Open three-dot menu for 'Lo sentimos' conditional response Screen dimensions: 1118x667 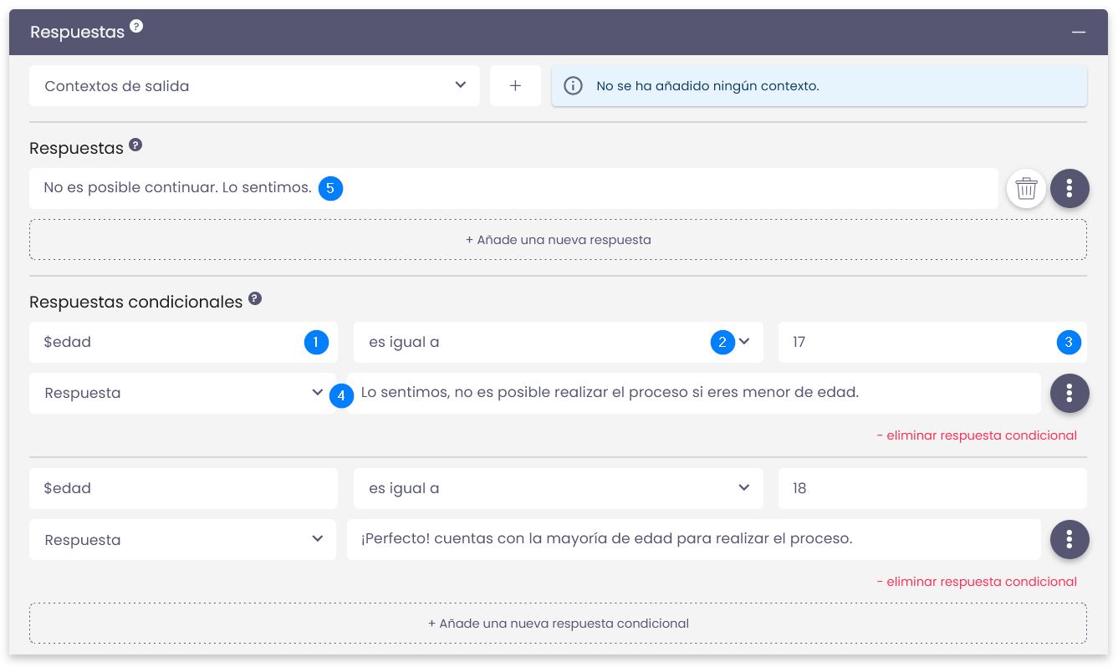(1070, 393)
